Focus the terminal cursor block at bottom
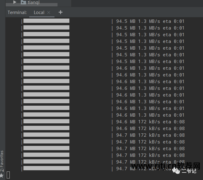203x180 pixels. pos(8,175)
